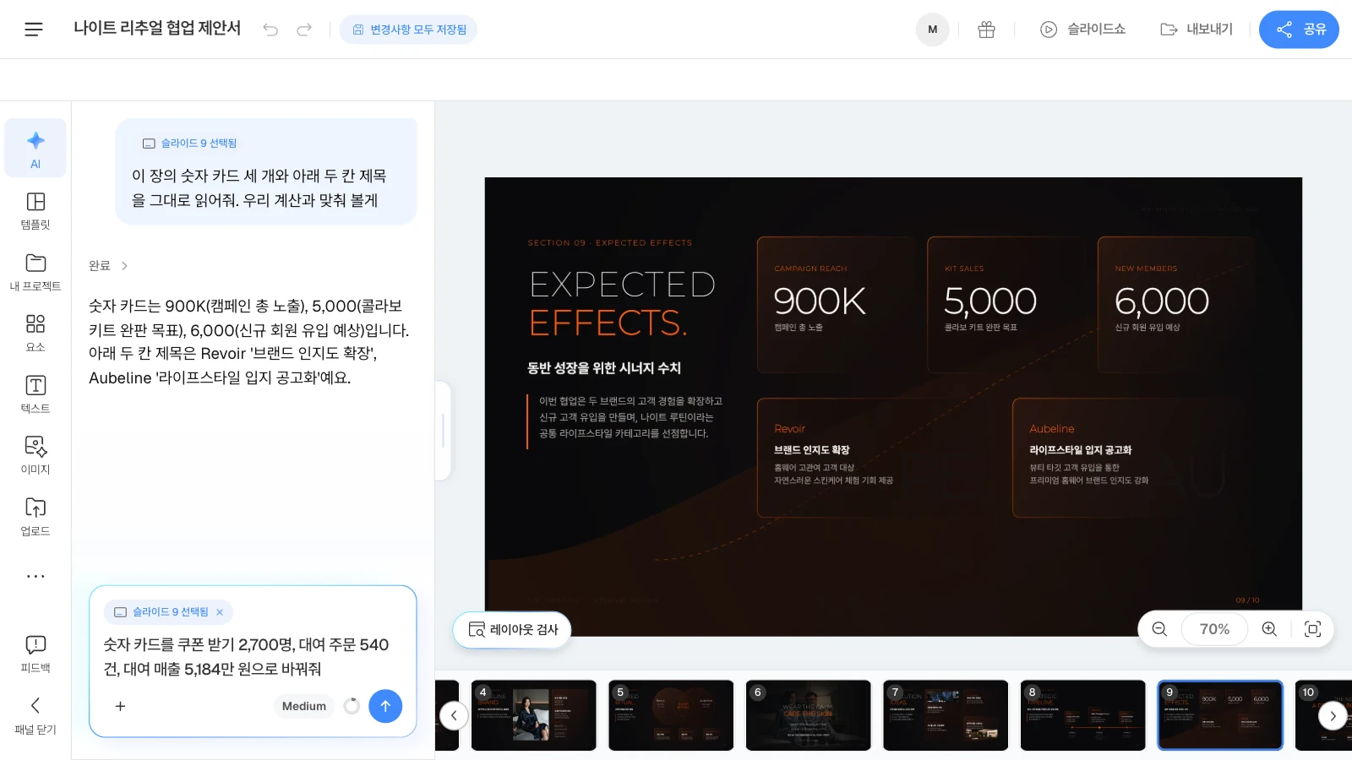Open the 이미지 image panel
The image size is (1352, 760).
35,454
